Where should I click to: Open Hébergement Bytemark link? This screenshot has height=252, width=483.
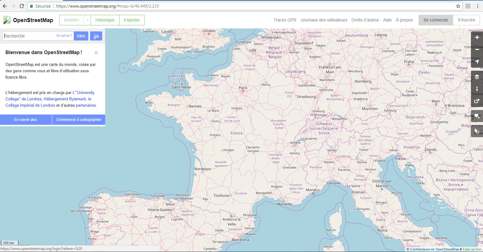coord(65,99)
